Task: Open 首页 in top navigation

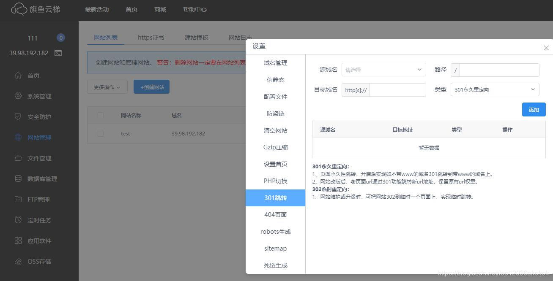Action: 131,9
